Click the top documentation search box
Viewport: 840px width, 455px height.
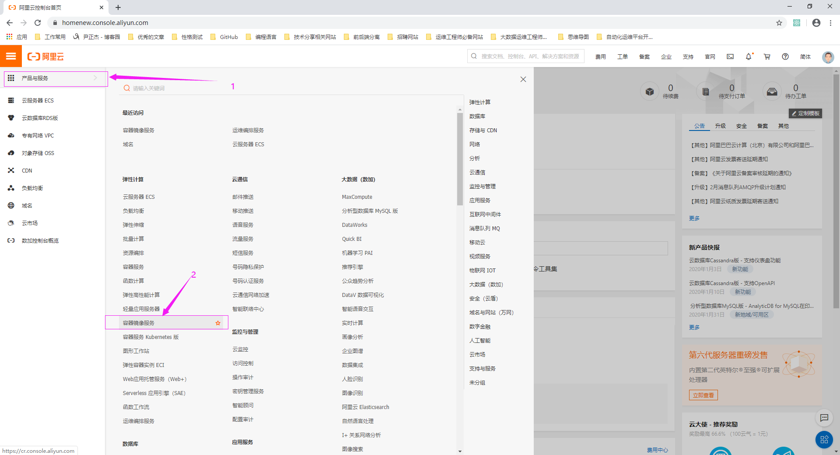click(526, 56)
